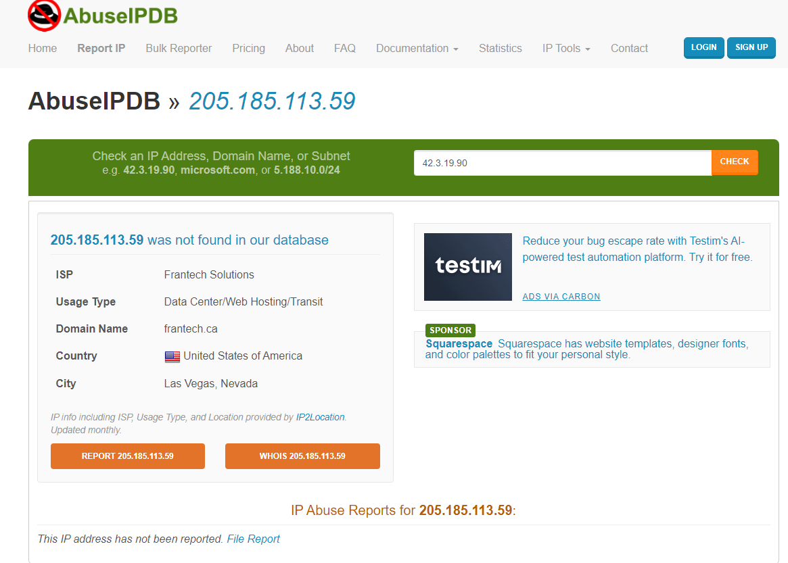The height and width of the screenshot is (563, 788).
Task: Click the AbuseIPDB logo icon
Action: [44, 16]
